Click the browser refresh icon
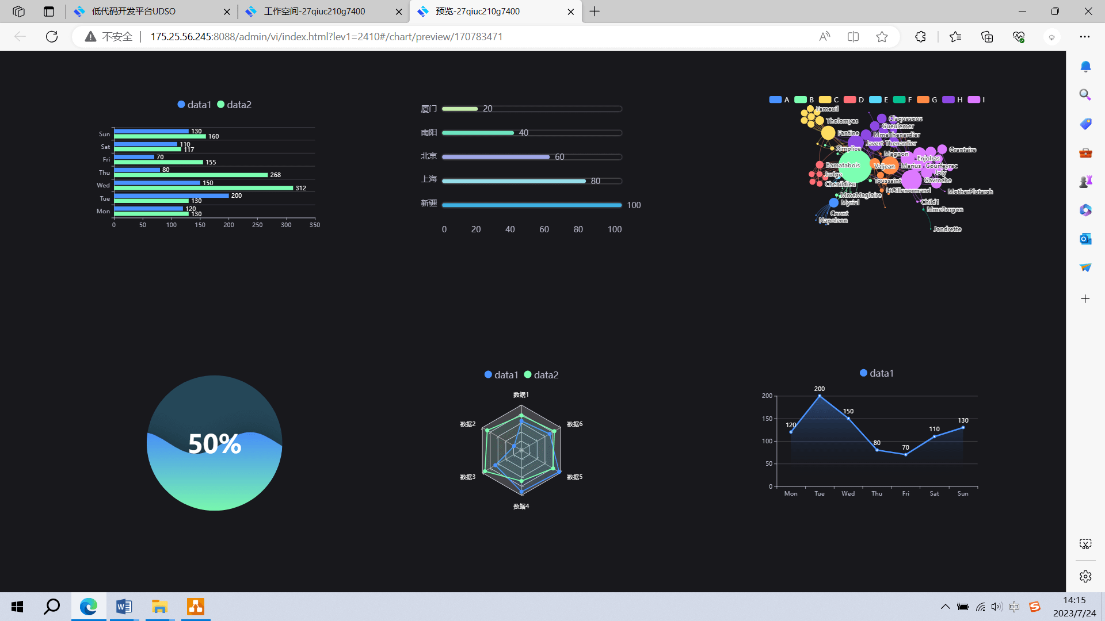 pos(52,37)
